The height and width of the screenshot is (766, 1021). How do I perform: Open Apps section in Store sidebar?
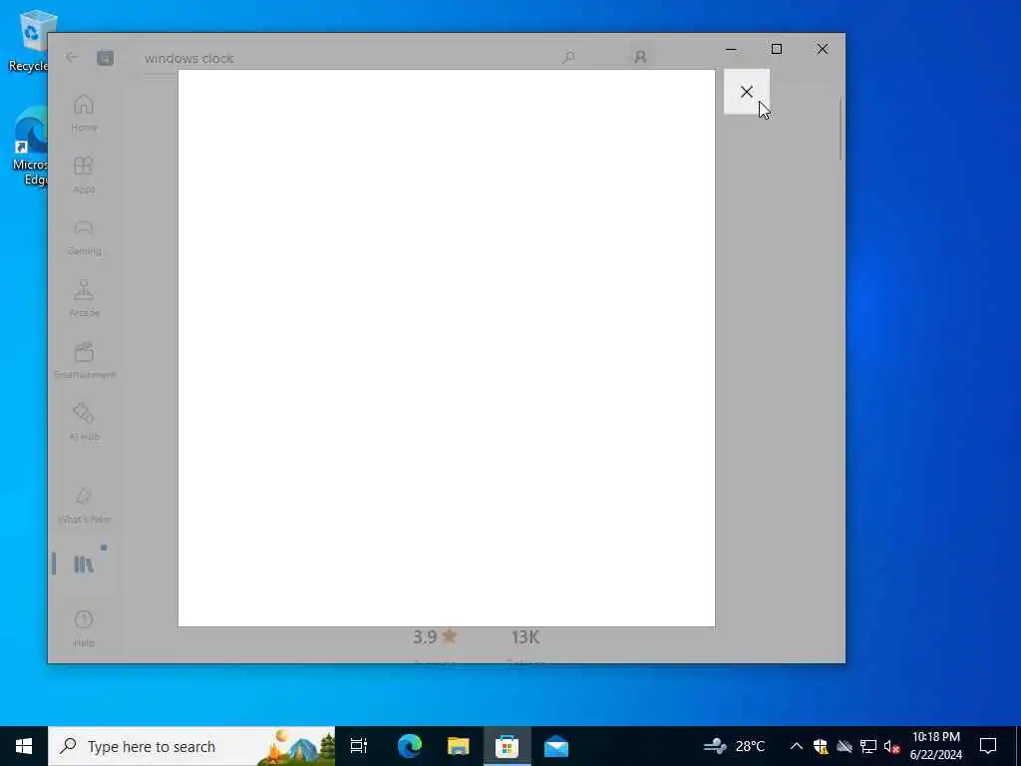(x=84, y=175)
